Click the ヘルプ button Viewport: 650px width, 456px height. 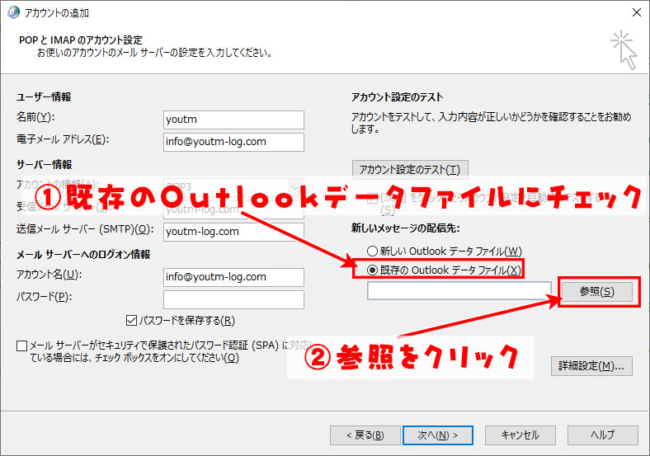pos(603,435)
